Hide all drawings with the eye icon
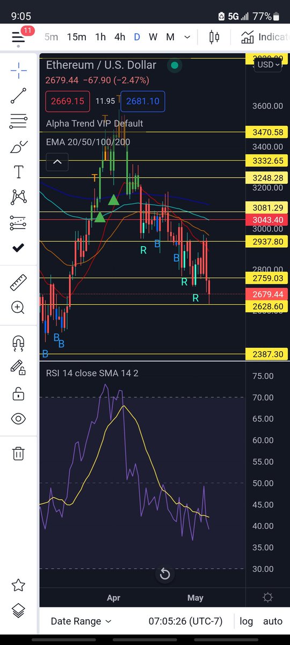The height and width of the screenshot is (645, 290). tap(18, 419)
